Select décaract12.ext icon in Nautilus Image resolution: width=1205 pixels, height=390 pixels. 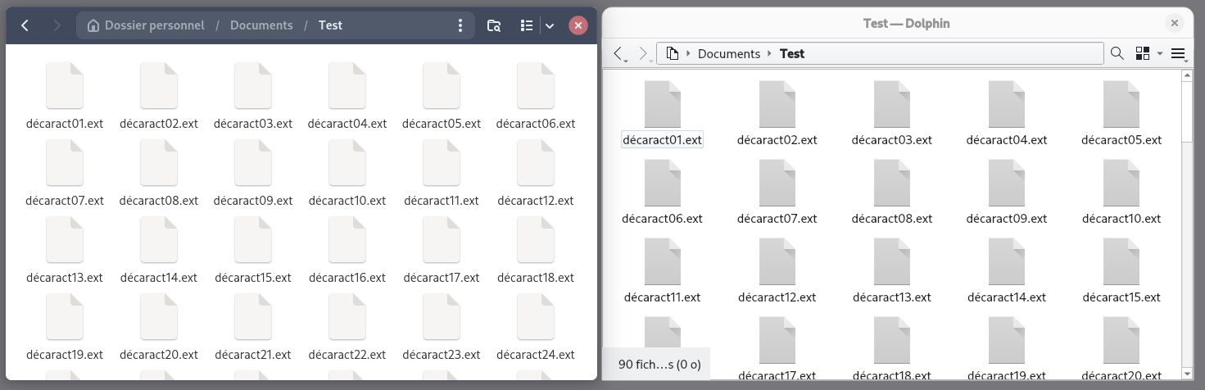(x=536, y=163)
